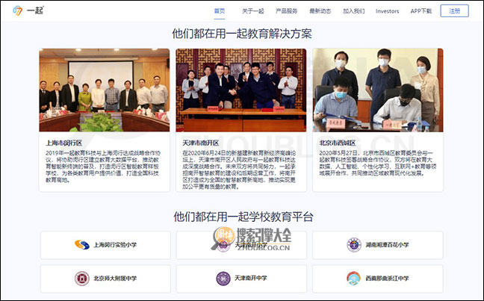Select the 湖南湘潭百花小学 school name
This screenshot has height=301, width=484.
387,245
